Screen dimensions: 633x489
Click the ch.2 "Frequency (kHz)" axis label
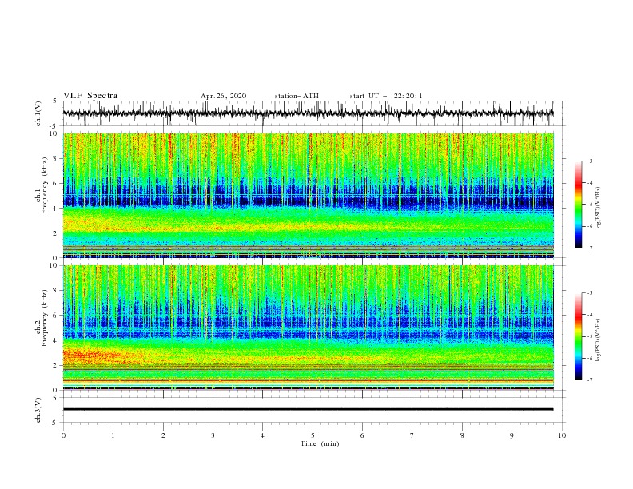tap(44, 320)
